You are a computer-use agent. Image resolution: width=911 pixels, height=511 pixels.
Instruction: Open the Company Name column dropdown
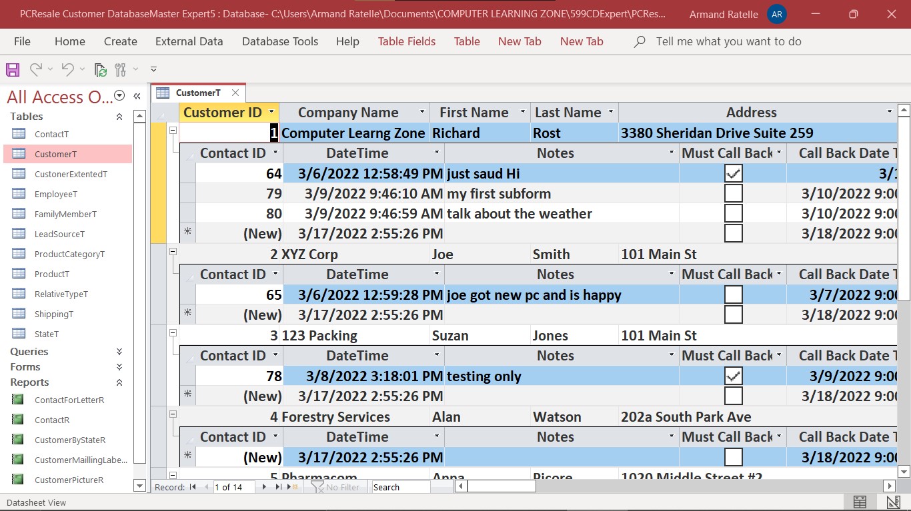422,112
